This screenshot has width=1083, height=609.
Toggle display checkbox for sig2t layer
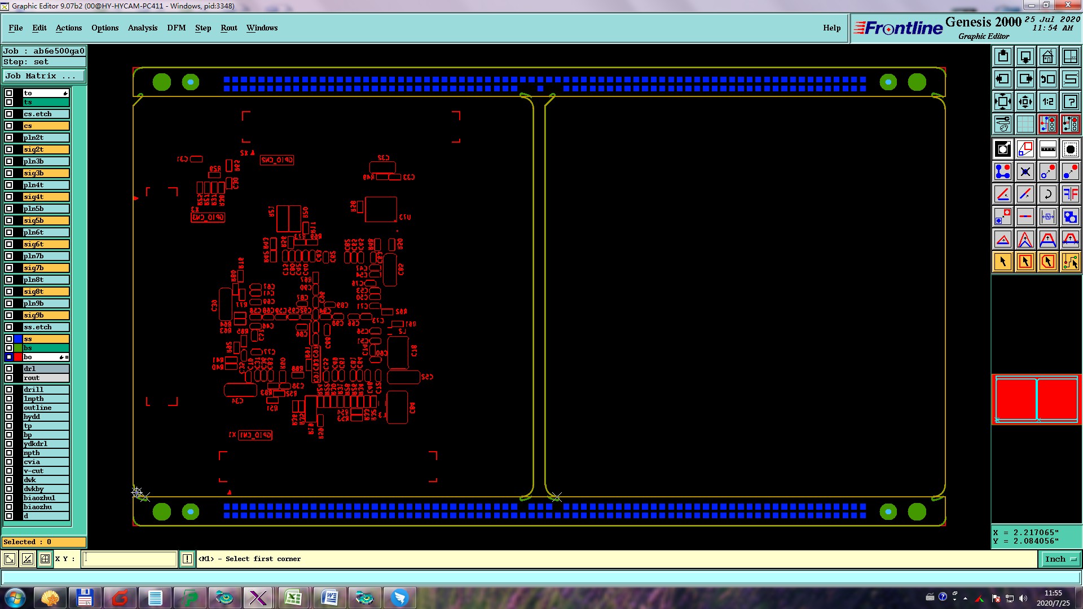click(9, 149)
